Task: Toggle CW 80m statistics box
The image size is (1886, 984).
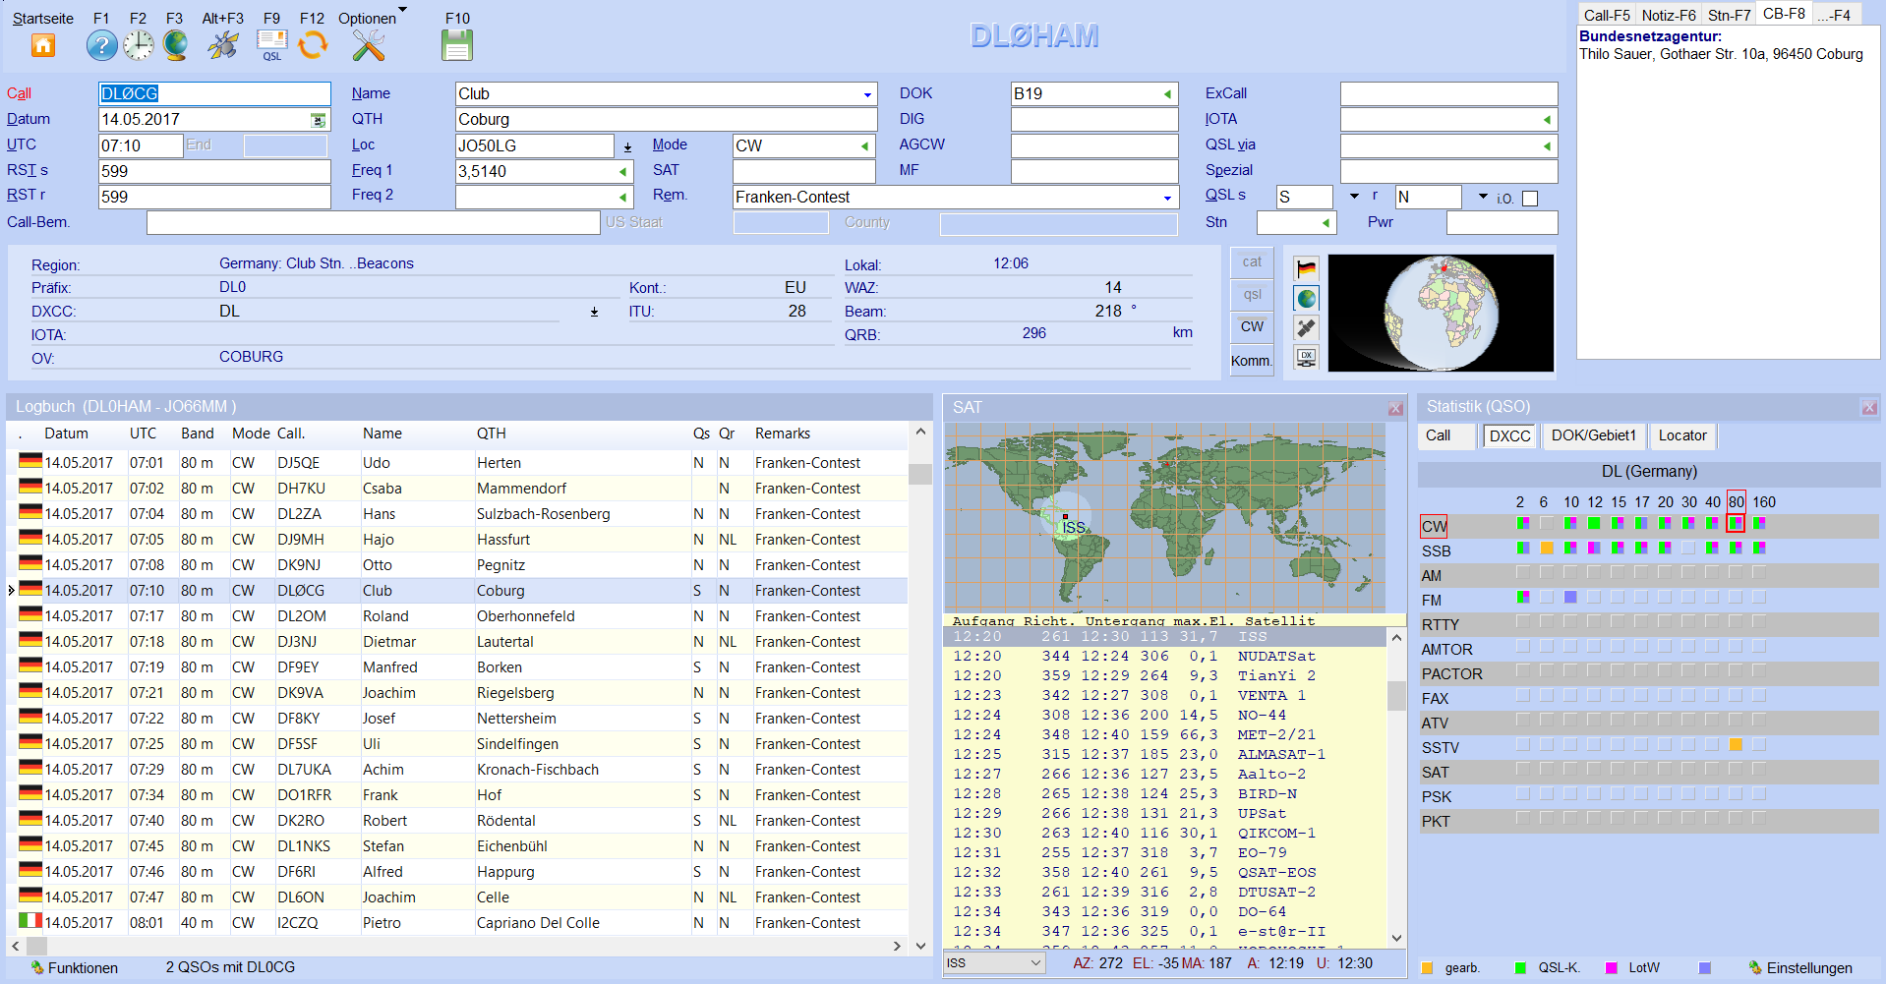Action: [1737, 523]
